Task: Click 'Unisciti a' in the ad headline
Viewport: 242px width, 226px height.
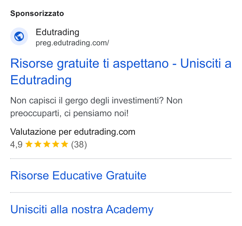Action: pos(206,64)
